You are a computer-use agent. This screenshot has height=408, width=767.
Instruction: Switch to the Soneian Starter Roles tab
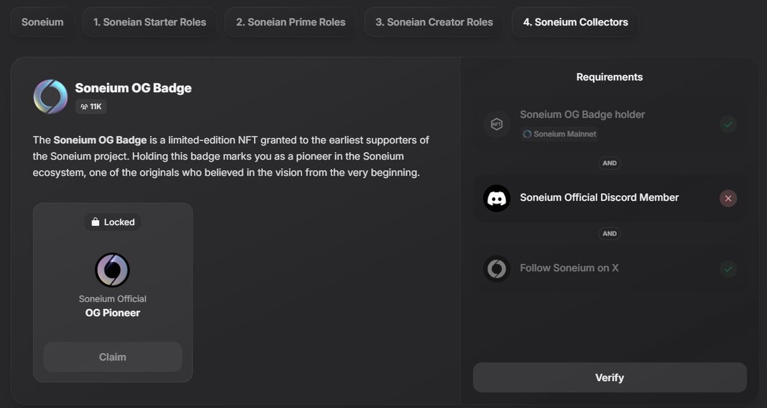(149, 22)
